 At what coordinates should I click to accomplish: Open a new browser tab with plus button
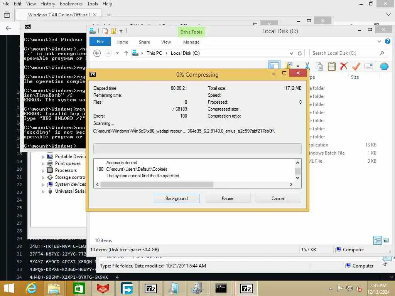(x=109, y=15)
